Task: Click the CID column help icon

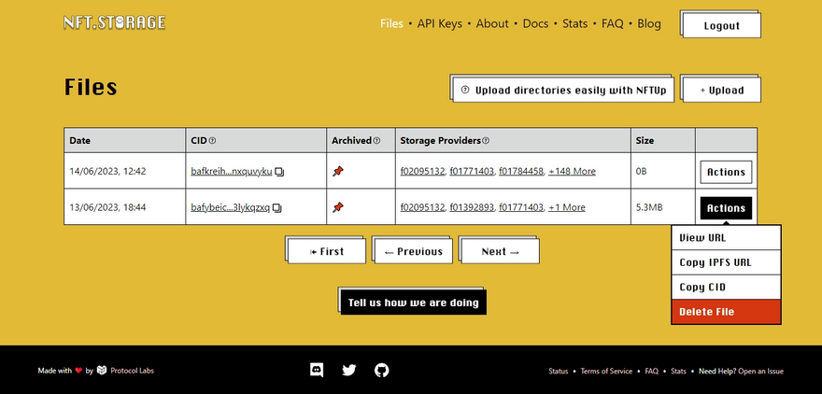Action: click(212, 141)
